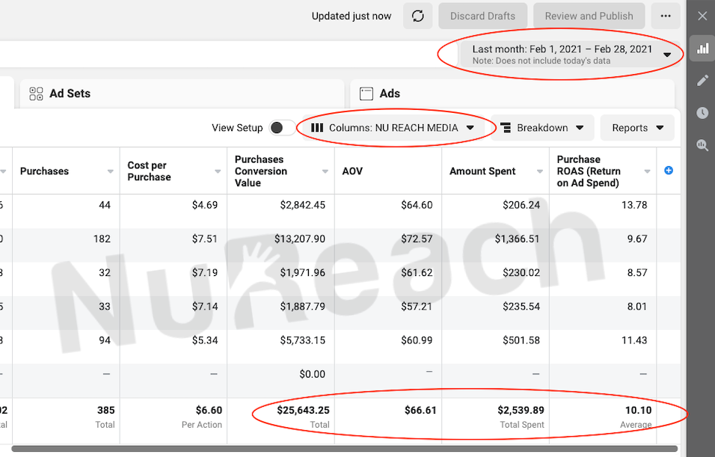
Task: Switch to the Ads tab
Action: [390, 93]
